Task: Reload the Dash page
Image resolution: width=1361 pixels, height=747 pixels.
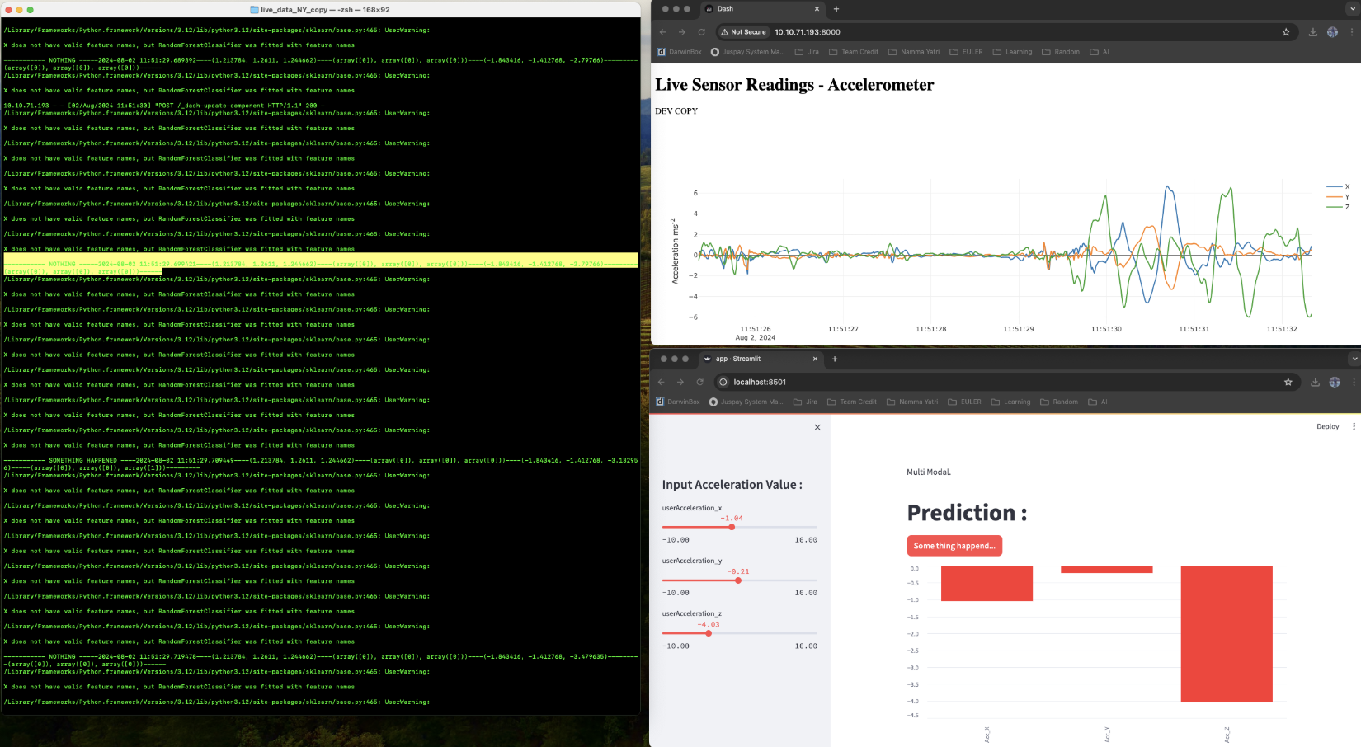Action: click(x=701, y=32)
